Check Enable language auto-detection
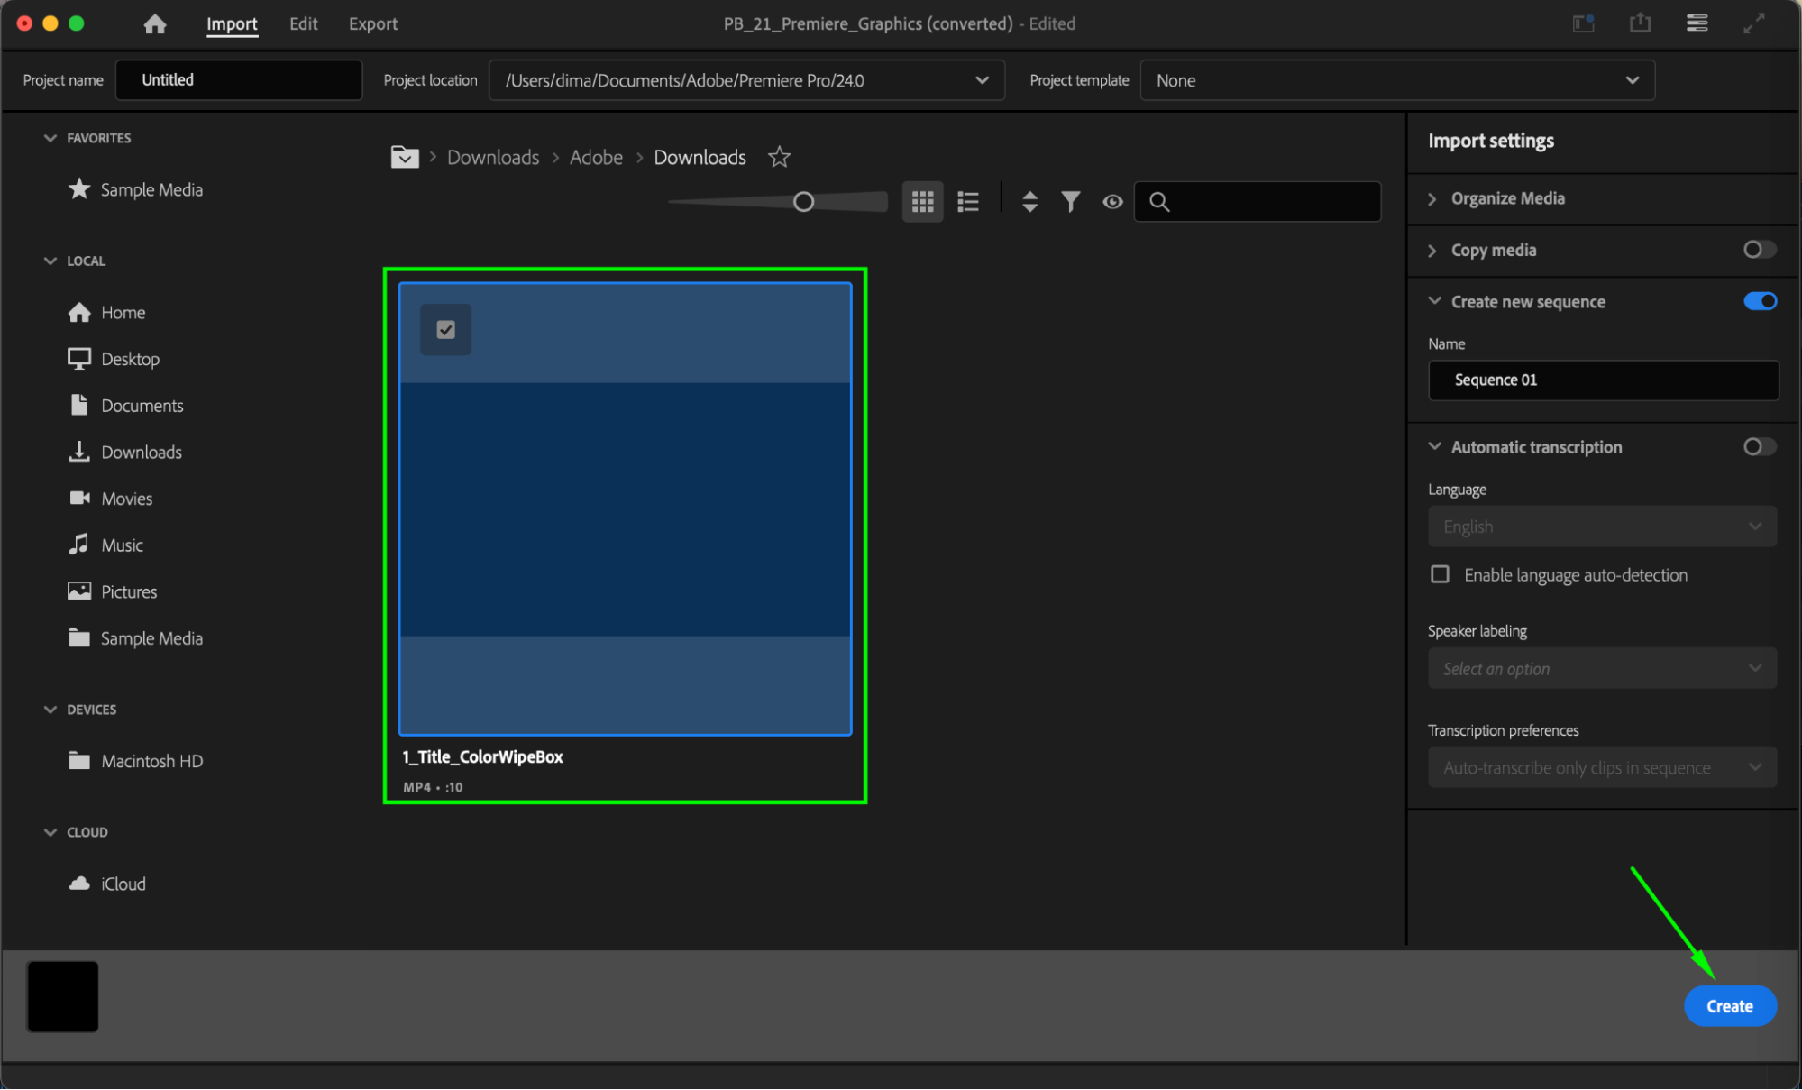The height and width of the screenshot is (1090, 1802). point(1440,574)
